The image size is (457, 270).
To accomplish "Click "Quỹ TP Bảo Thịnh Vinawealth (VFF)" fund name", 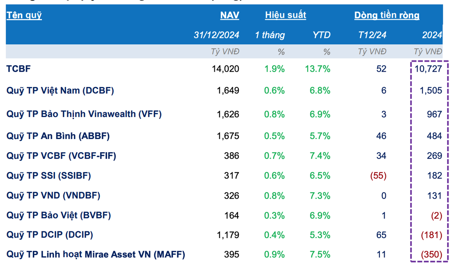I will click(x=84, y=114).
